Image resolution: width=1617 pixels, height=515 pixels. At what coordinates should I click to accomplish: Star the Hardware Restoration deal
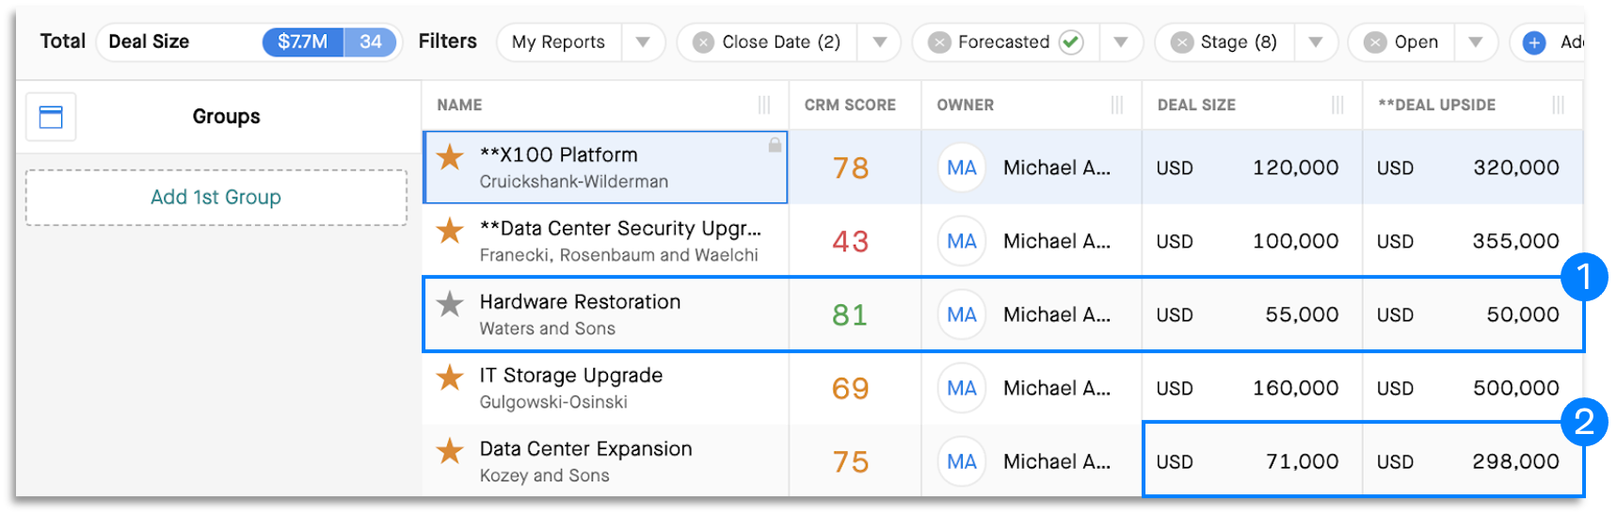[x=450, y=303]
